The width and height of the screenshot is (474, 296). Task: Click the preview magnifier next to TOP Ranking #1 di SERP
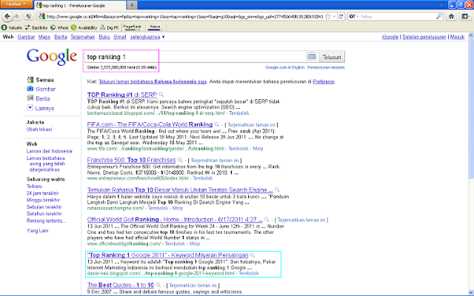click(x=161, y=95)
